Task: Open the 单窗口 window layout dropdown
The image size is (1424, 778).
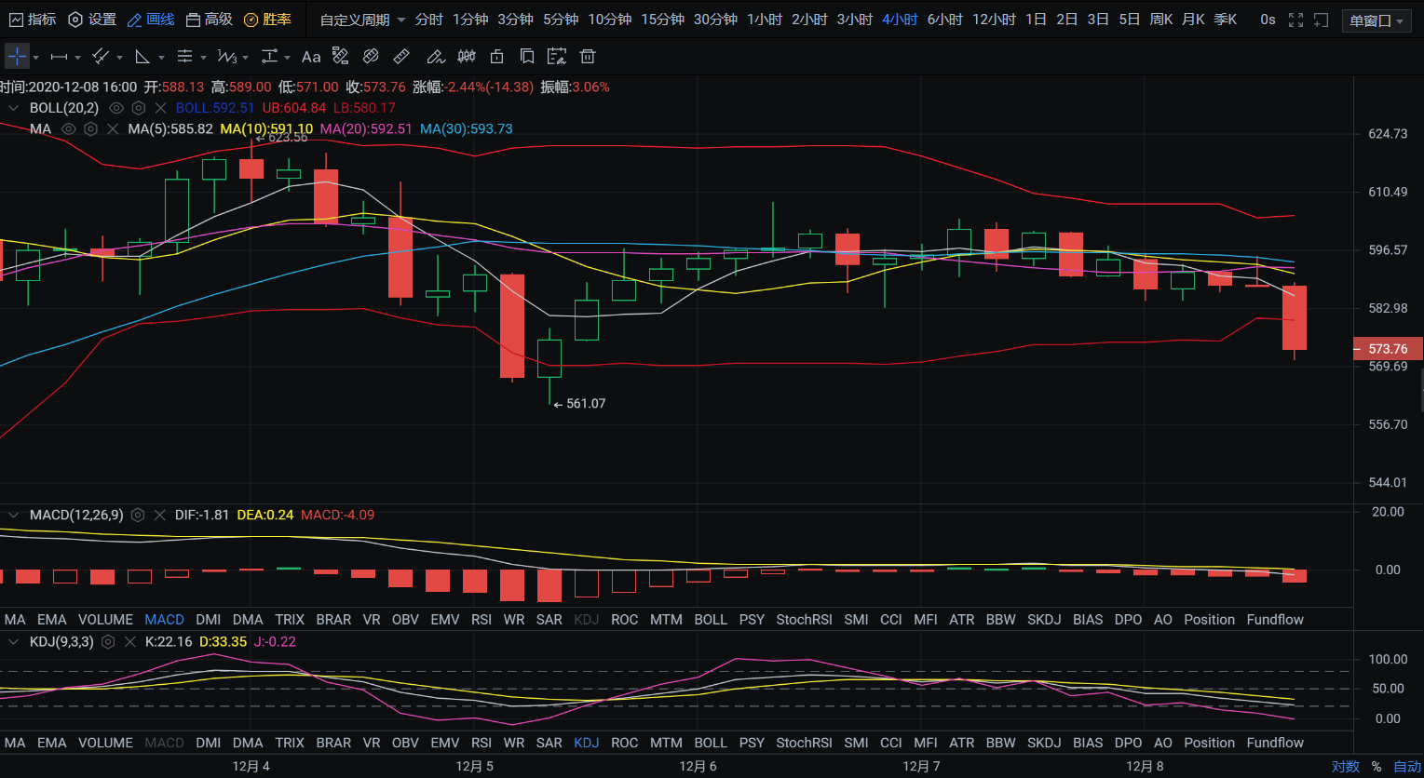Action: coord(1376,20)
